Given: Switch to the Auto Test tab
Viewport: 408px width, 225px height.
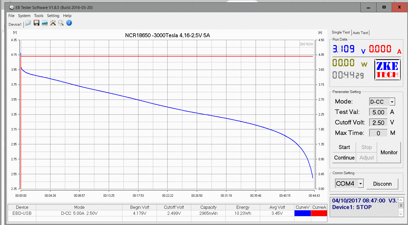Looking at the screenshot, I should click(x=360, y=33).
